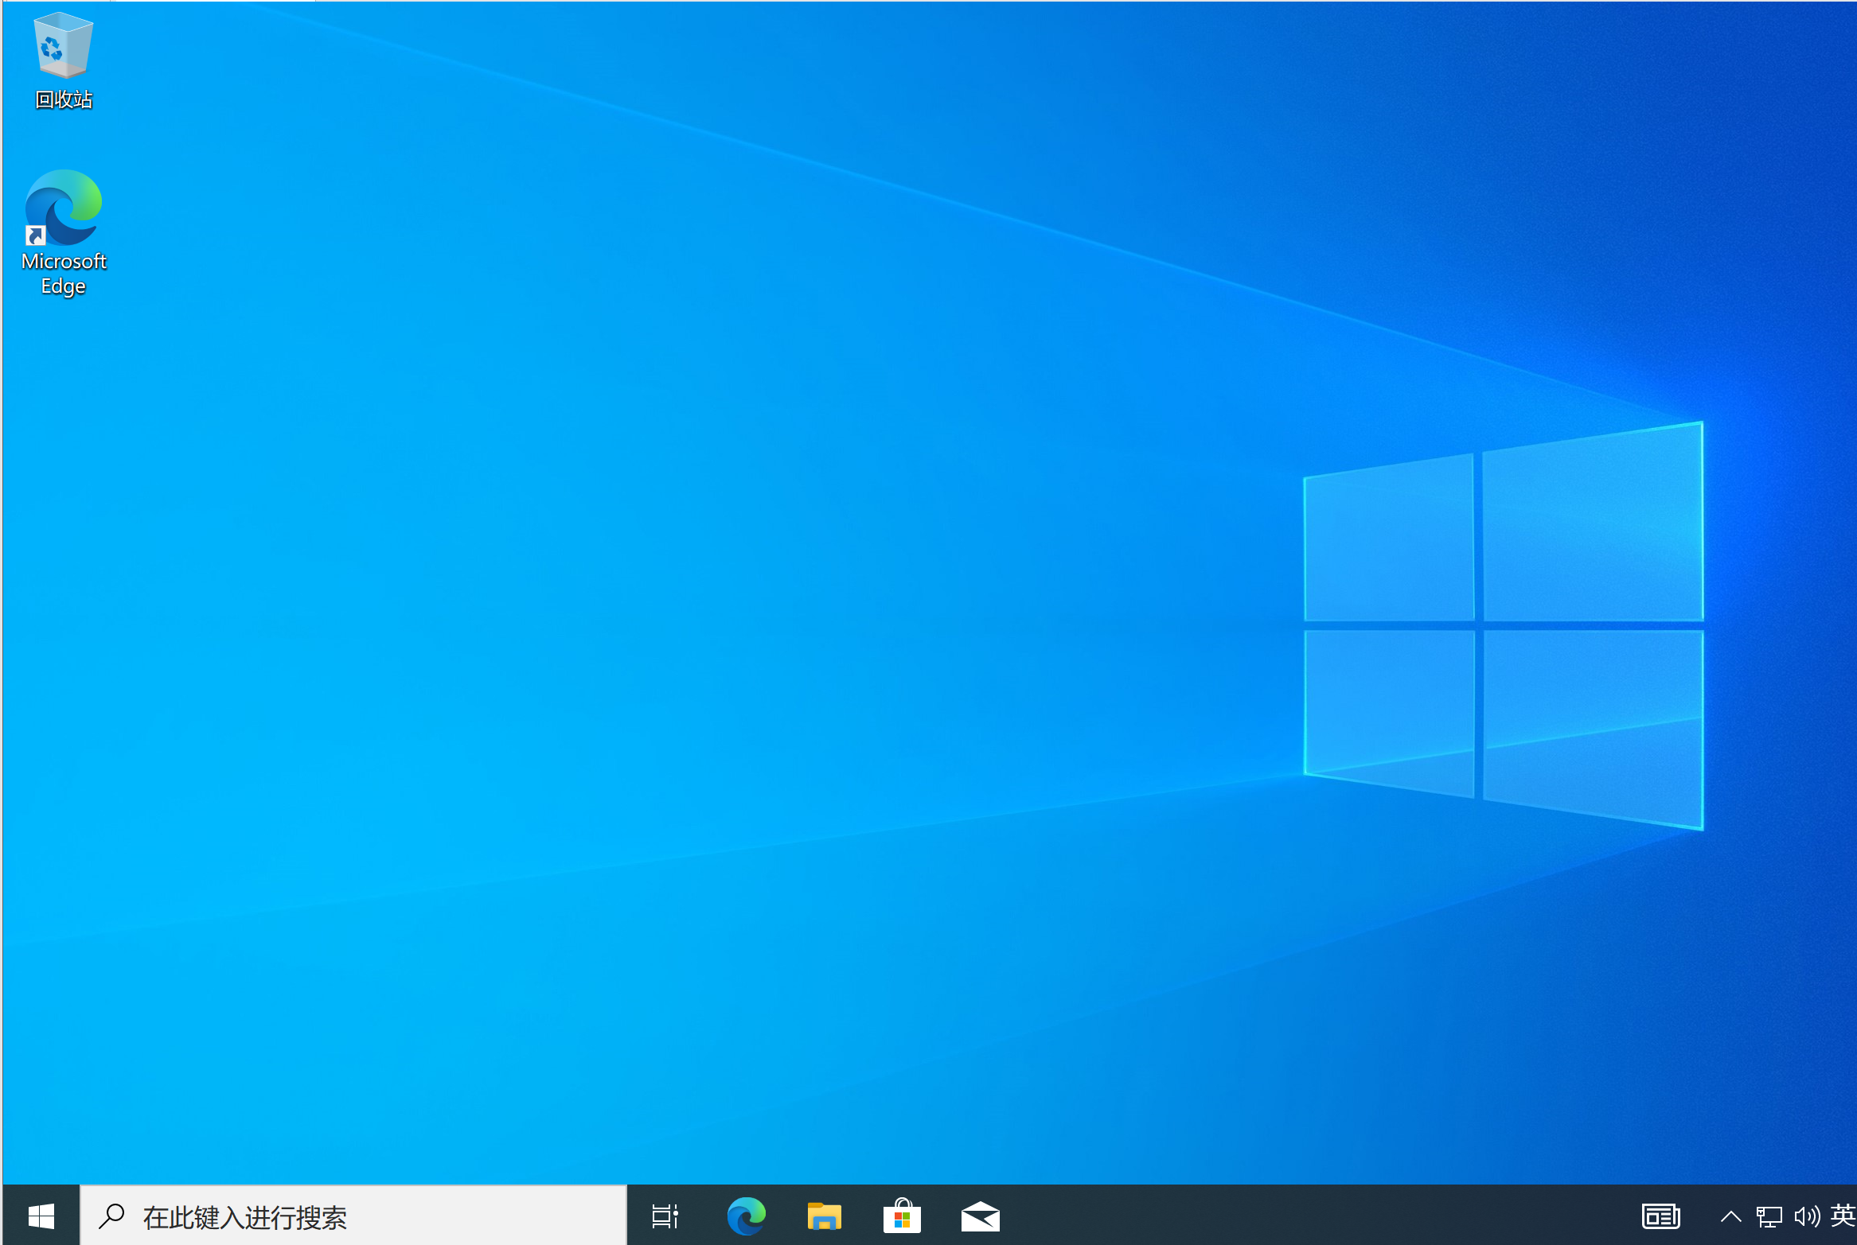
Task: Open File Explorer from the taskbar
Action: point(824,1216)
